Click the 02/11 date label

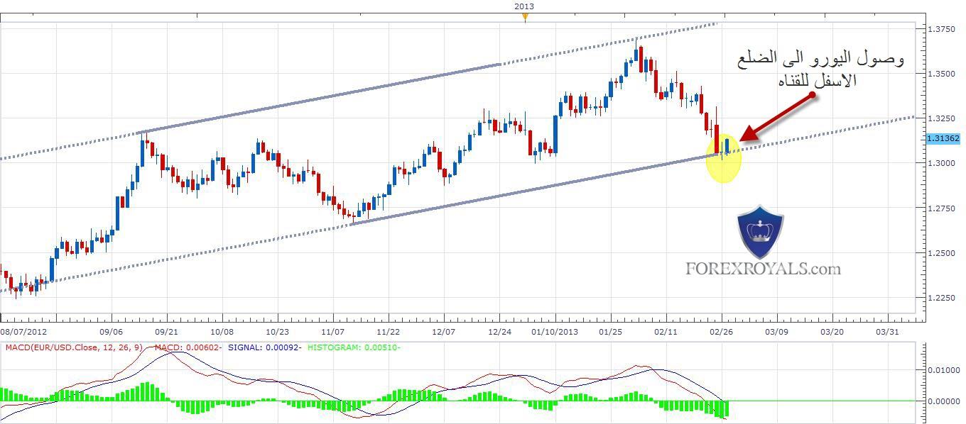coord(666,331)
